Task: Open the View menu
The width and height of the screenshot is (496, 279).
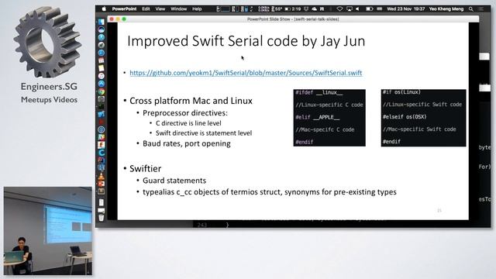Action: tap(160, 9)
